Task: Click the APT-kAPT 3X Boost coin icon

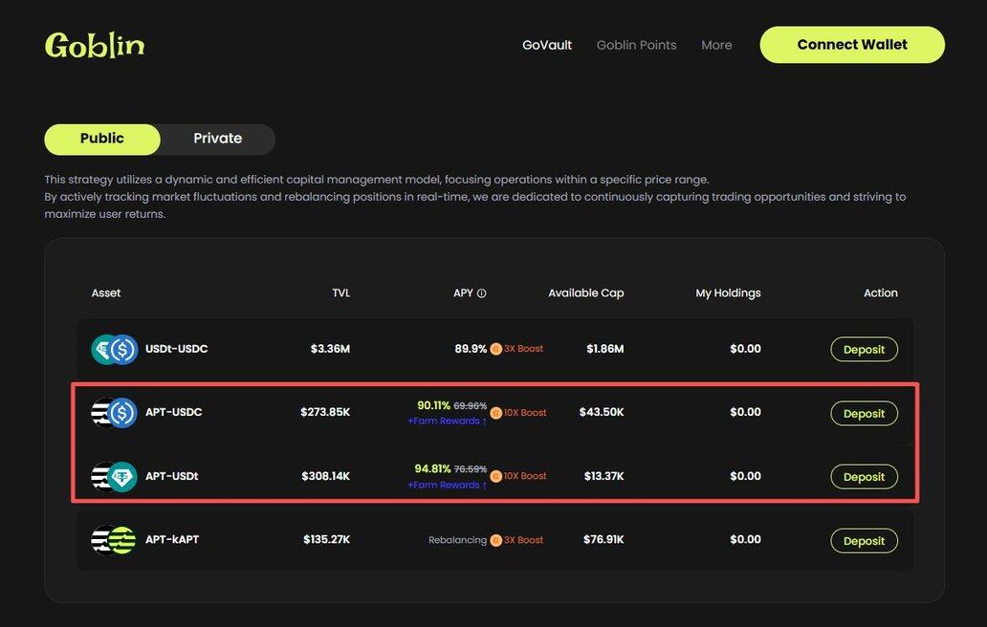Action: pos(495,540)
